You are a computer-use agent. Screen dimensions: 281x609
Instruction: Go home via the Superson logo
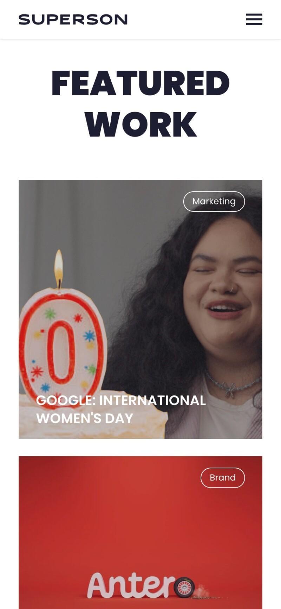(73, 19)
